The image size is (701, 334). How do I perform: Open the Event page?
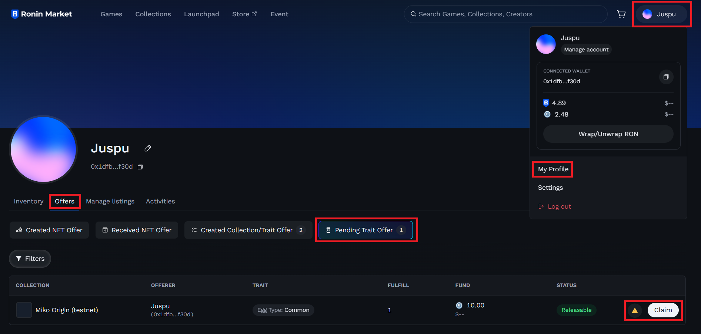(279, 14)
